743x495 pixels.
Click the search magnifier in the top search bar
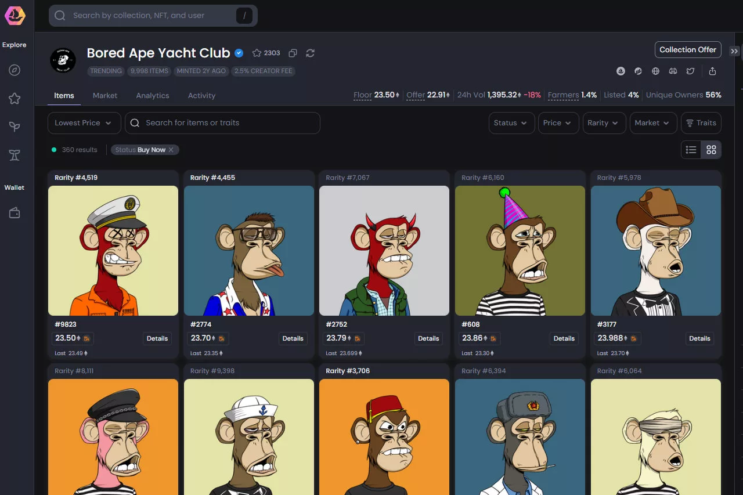pyautogui.click(x=60, y=16)
